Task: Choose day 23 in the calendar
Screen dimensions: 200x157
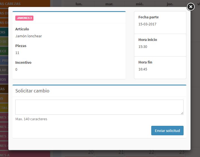Action: pos(182,152)
